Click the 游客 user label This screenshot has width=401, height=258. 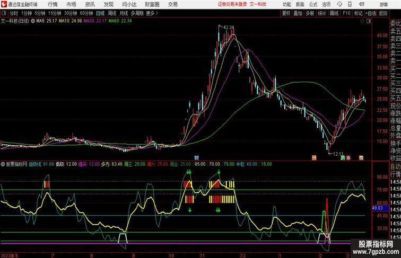coord(383,4)
